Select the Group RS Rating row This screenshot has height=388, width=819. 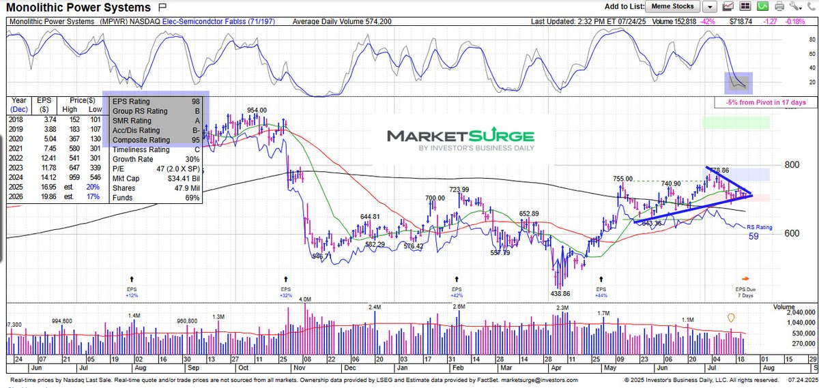[155, 111]
